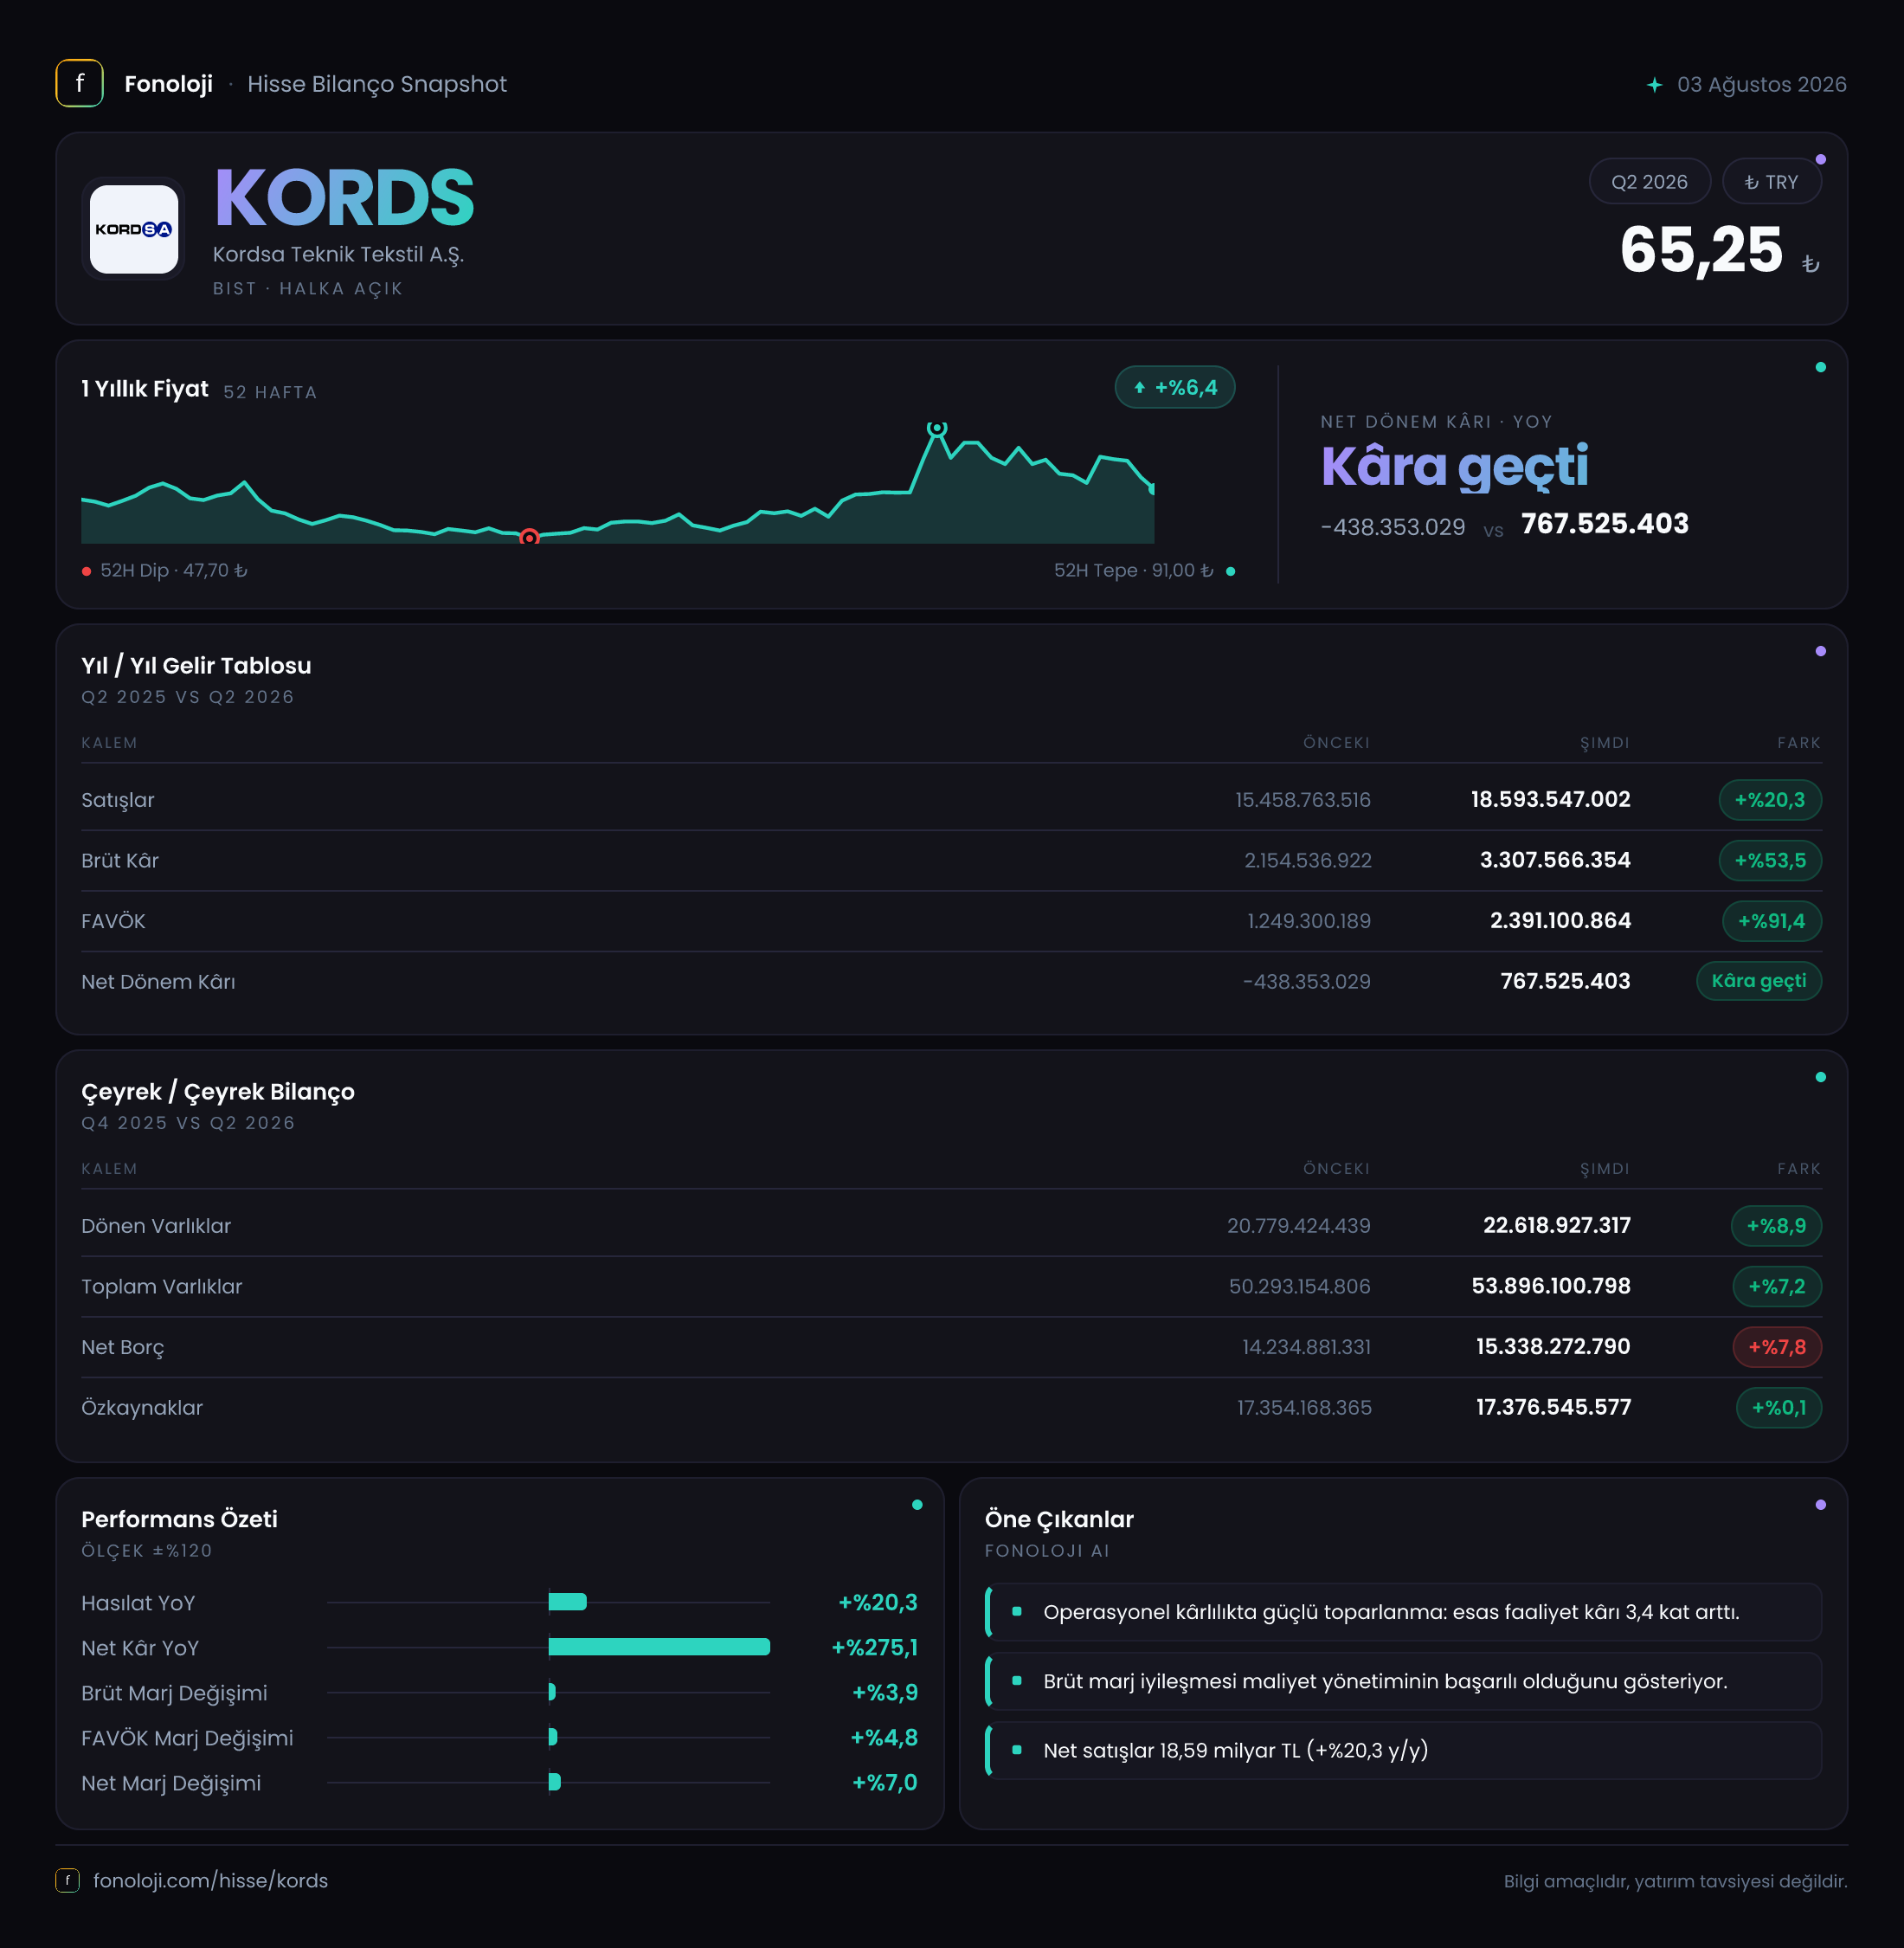
Task: Click the Yıl / Yıl Gelir Tablosu heading
Action: coord(196,665)
